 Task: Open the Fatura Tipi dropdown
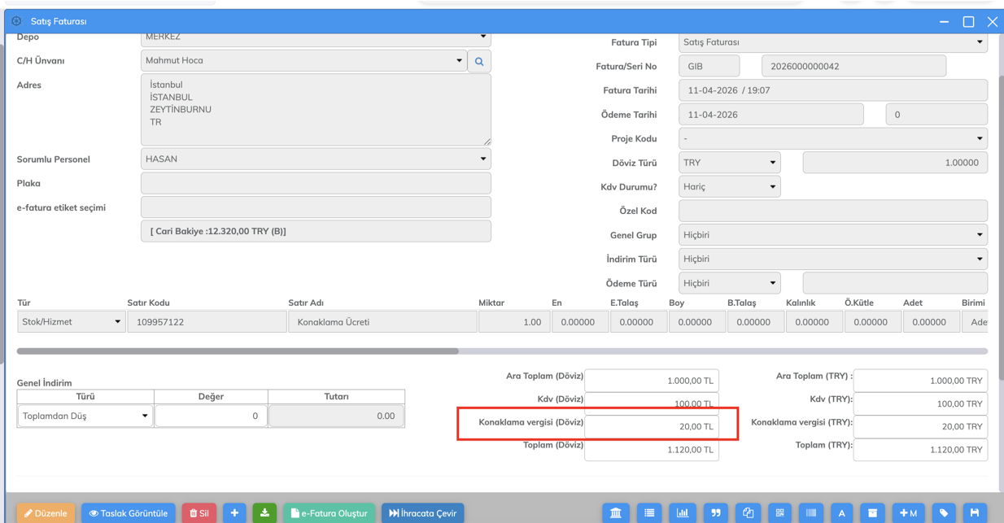coord(832,42)
